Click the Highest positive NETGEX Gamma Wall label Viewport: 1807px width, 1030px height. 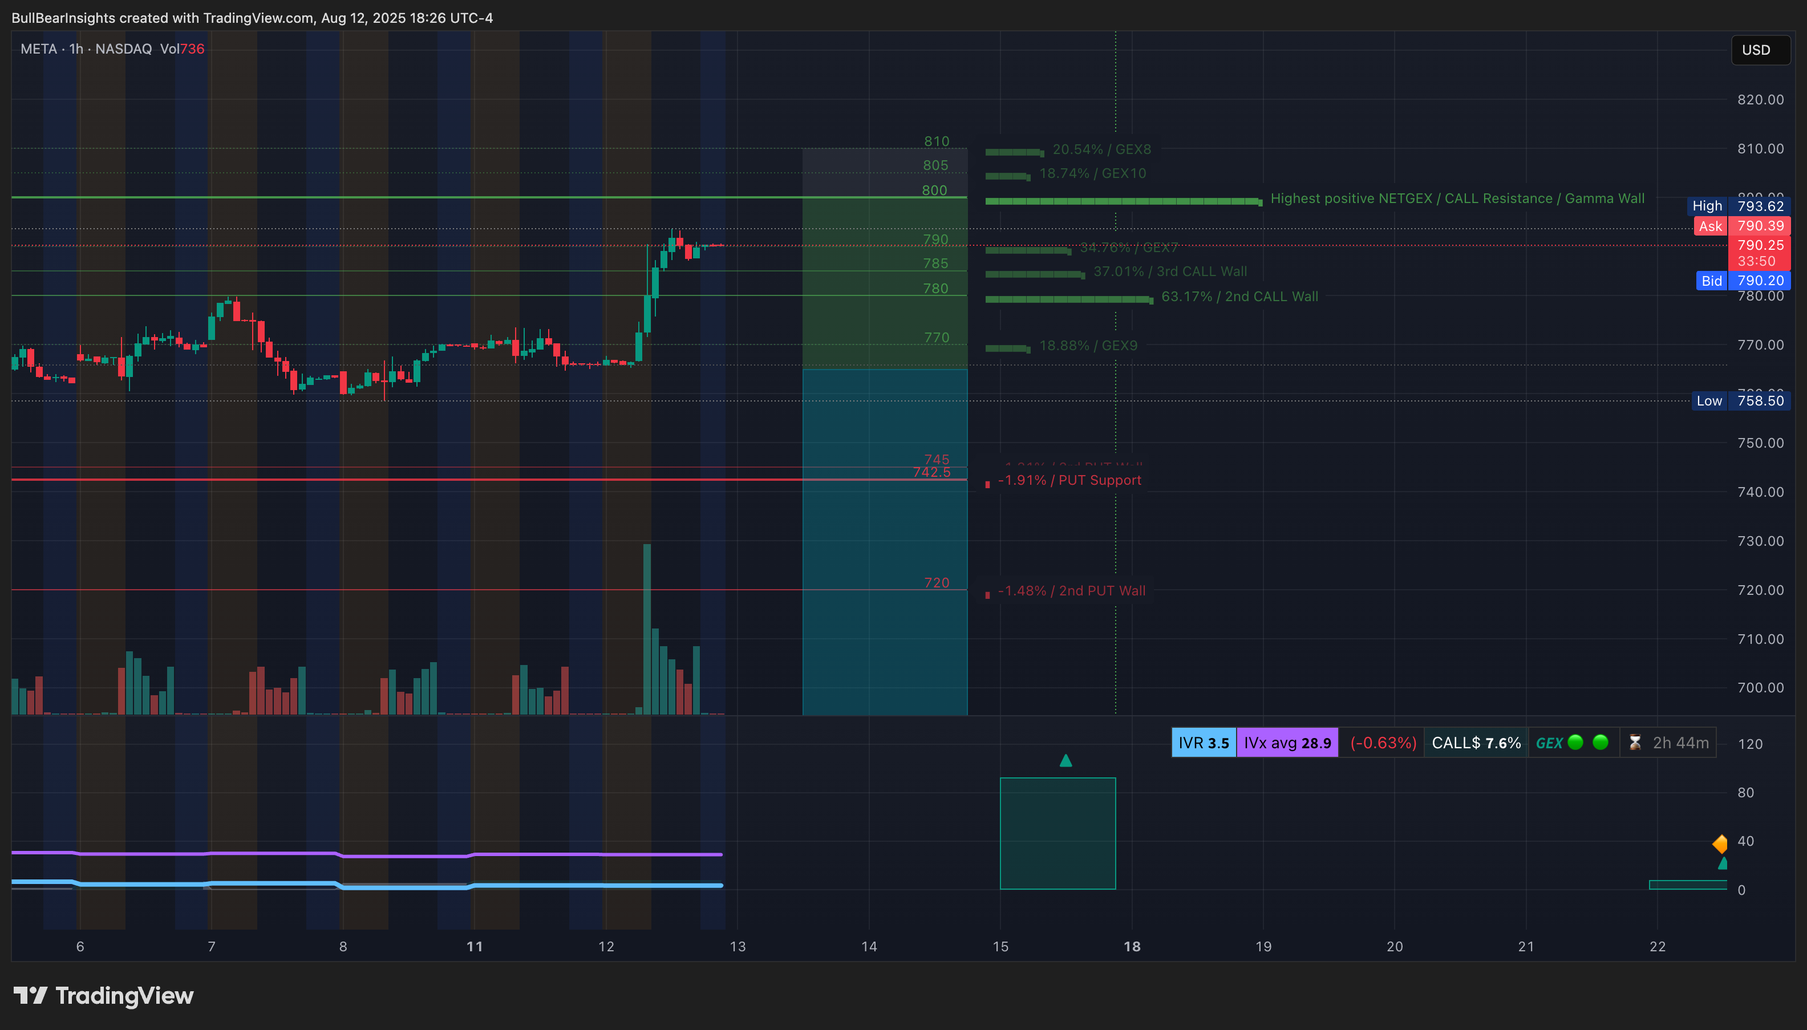click(1457, 199)
